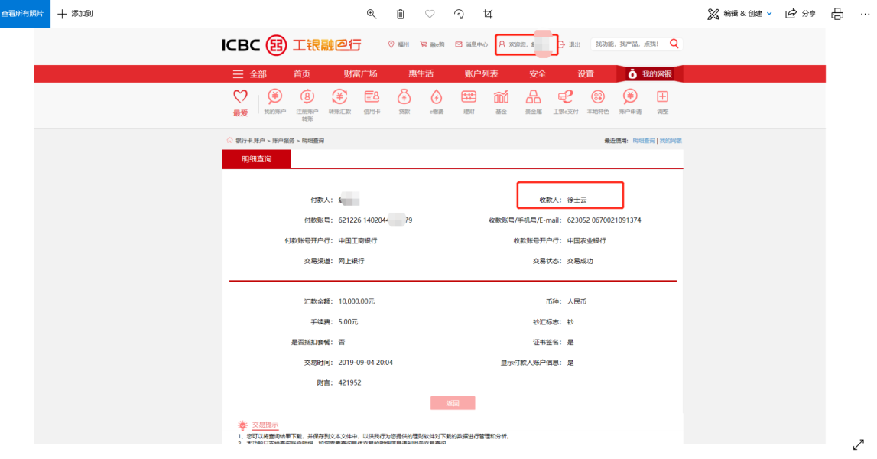Mark photo as favorite with heart icon
The height and width of the screenshot is (459, 877).
[x=430, y=14]
